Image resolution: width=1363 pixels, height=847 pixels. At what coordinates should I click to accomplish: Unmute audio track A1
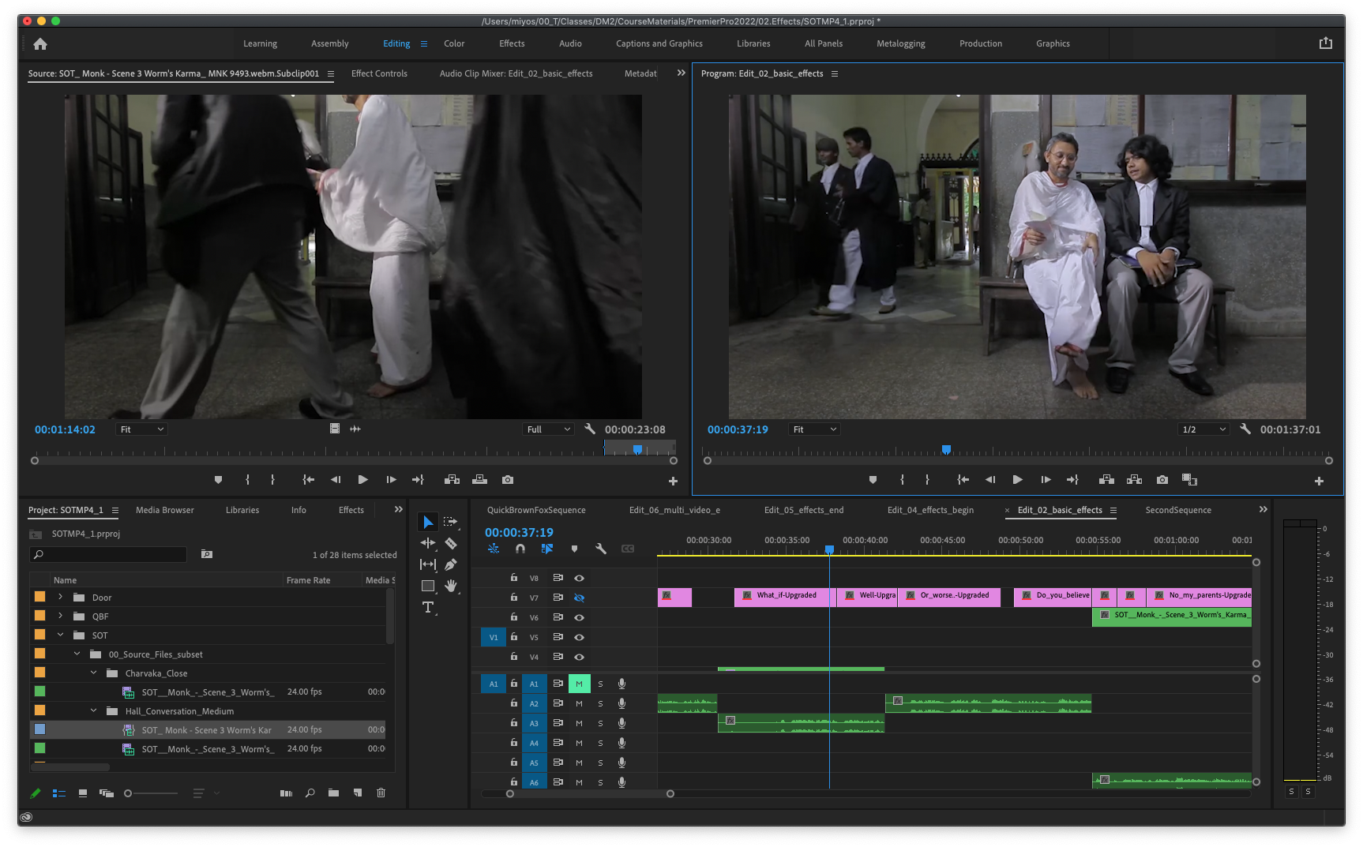579,684
